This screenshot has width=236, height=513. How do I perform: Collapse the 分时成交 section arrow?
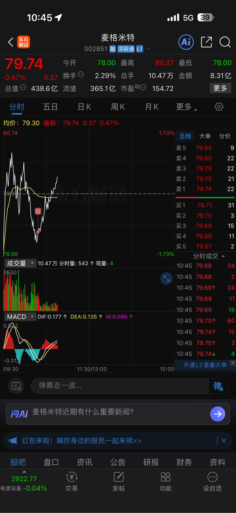[223, 256]
